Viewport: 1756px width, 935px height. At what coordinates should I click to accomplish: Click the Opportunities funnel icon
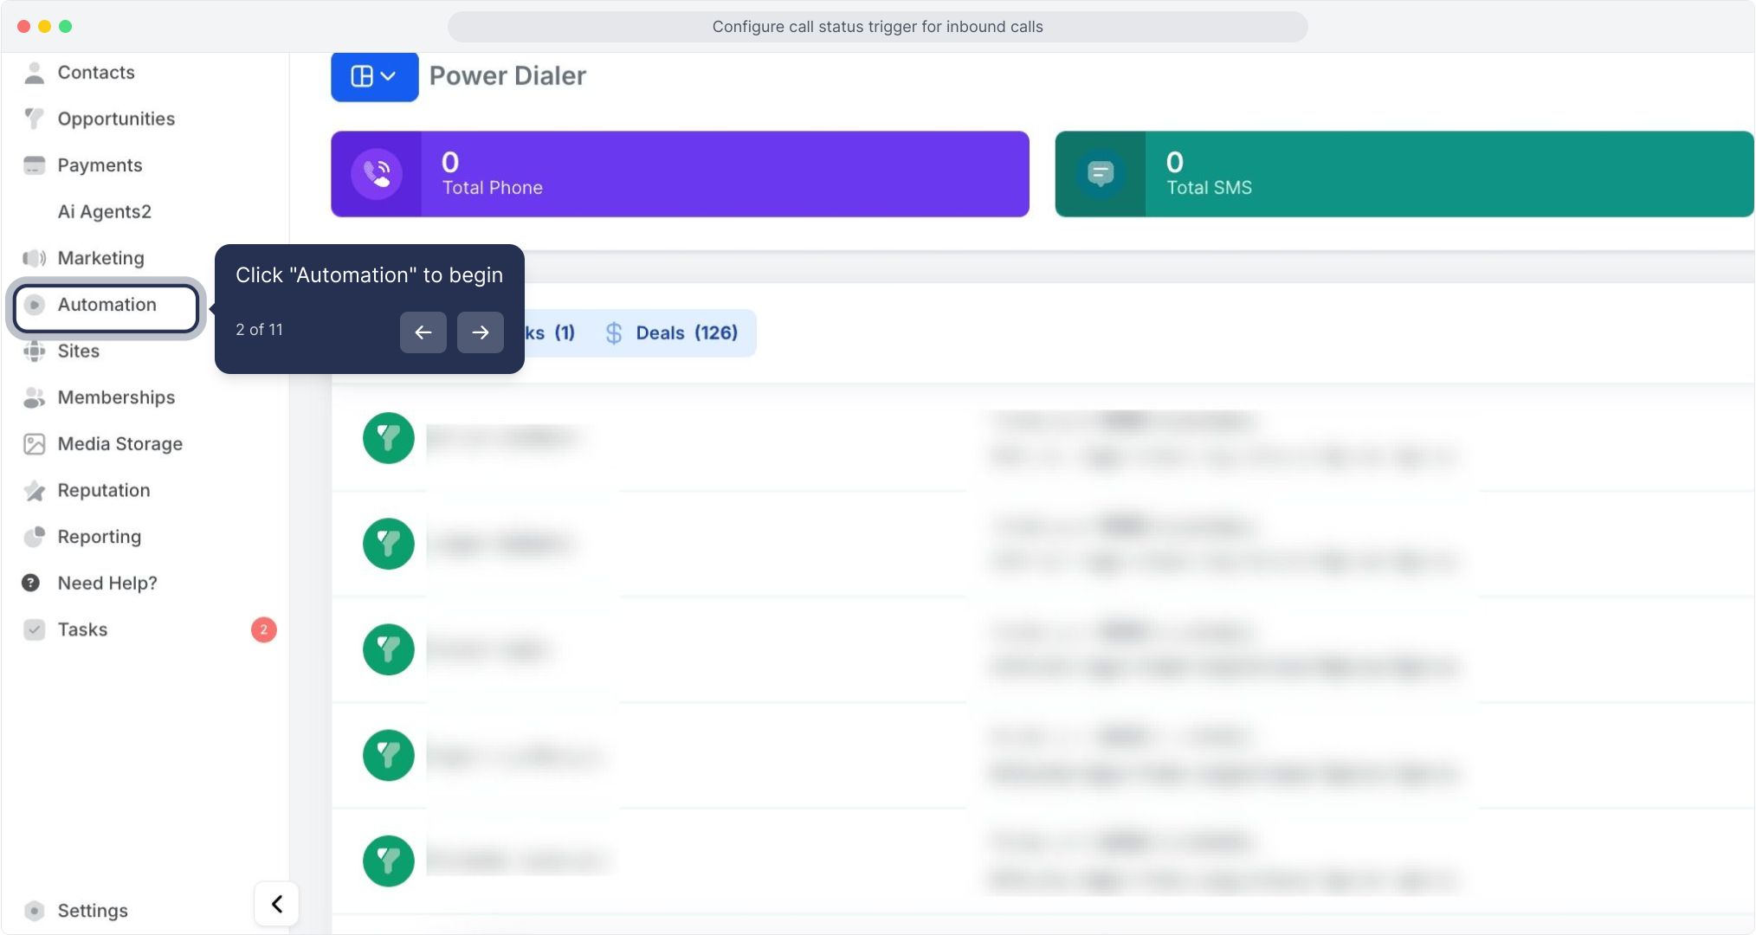point(34,119)
